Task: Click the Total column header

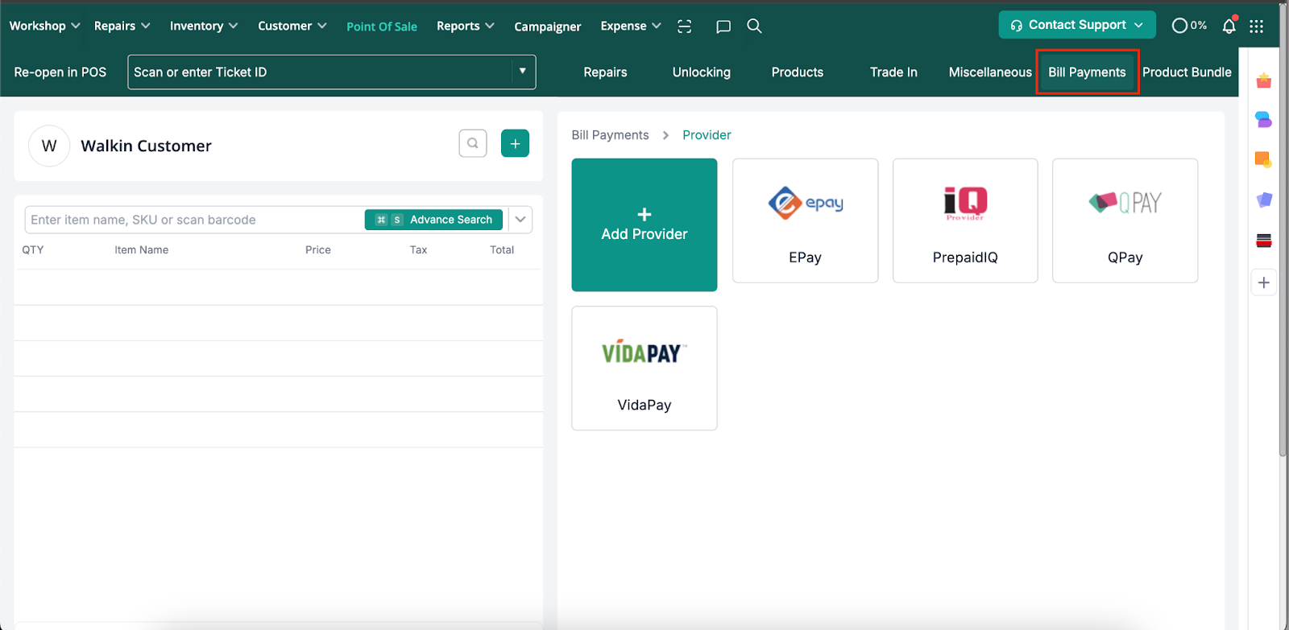Action: (502, 250)
